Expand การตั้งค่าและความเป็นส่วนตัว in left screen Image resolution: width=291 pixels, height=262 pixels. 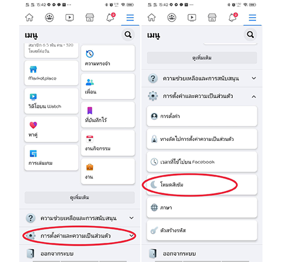point(80,236)
